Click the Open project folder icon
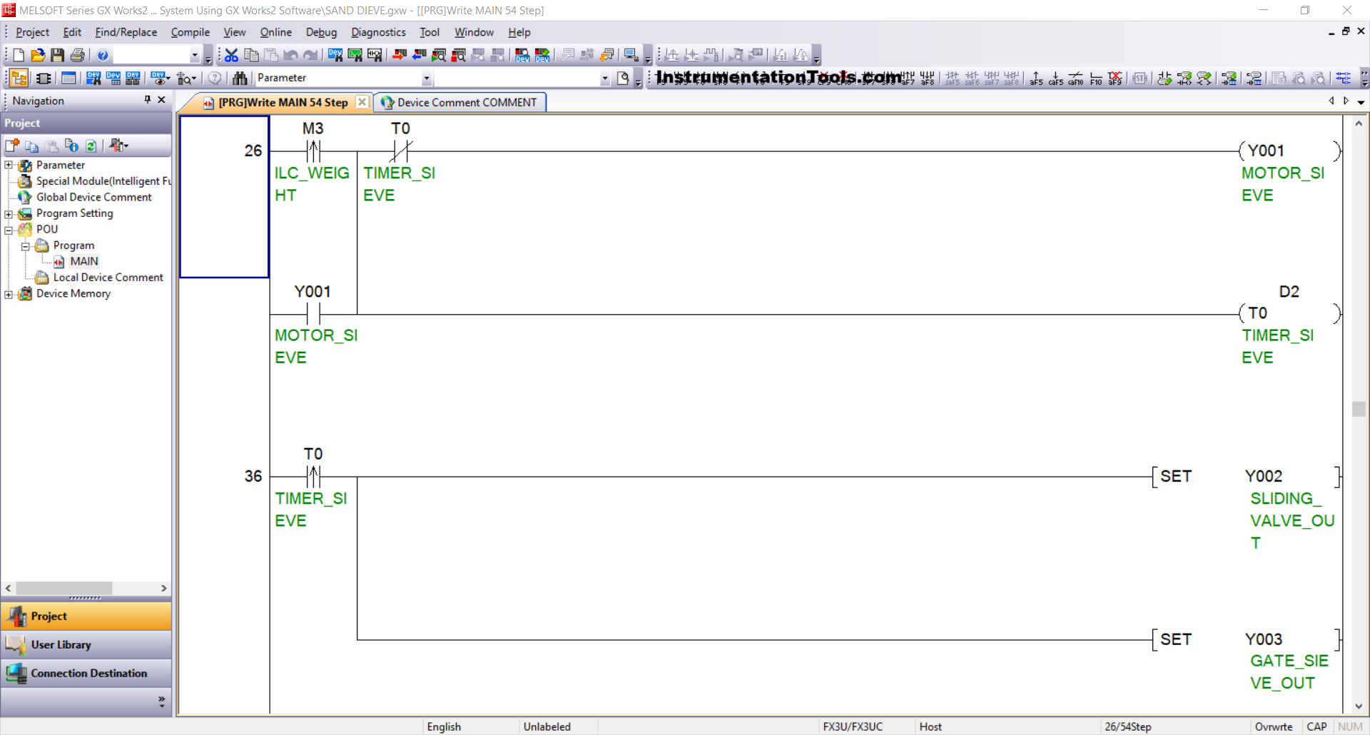Viewport: 1370px width, 735px height. click(38, 55)
